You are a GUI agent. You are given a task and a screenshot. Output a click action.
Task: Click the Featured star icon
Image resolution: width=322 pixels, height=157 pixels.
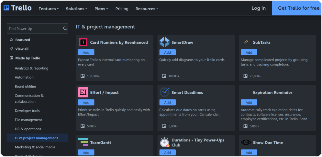[11, 40]
